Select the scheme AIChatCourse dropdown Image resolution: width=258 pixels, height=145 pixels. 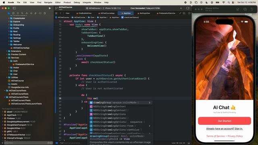tap(93, 8)
